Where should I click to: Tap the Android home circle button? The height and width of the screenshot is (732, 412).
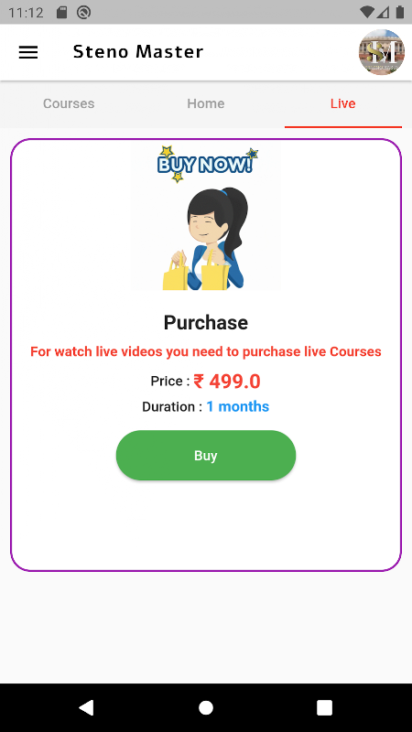(206, 707)
